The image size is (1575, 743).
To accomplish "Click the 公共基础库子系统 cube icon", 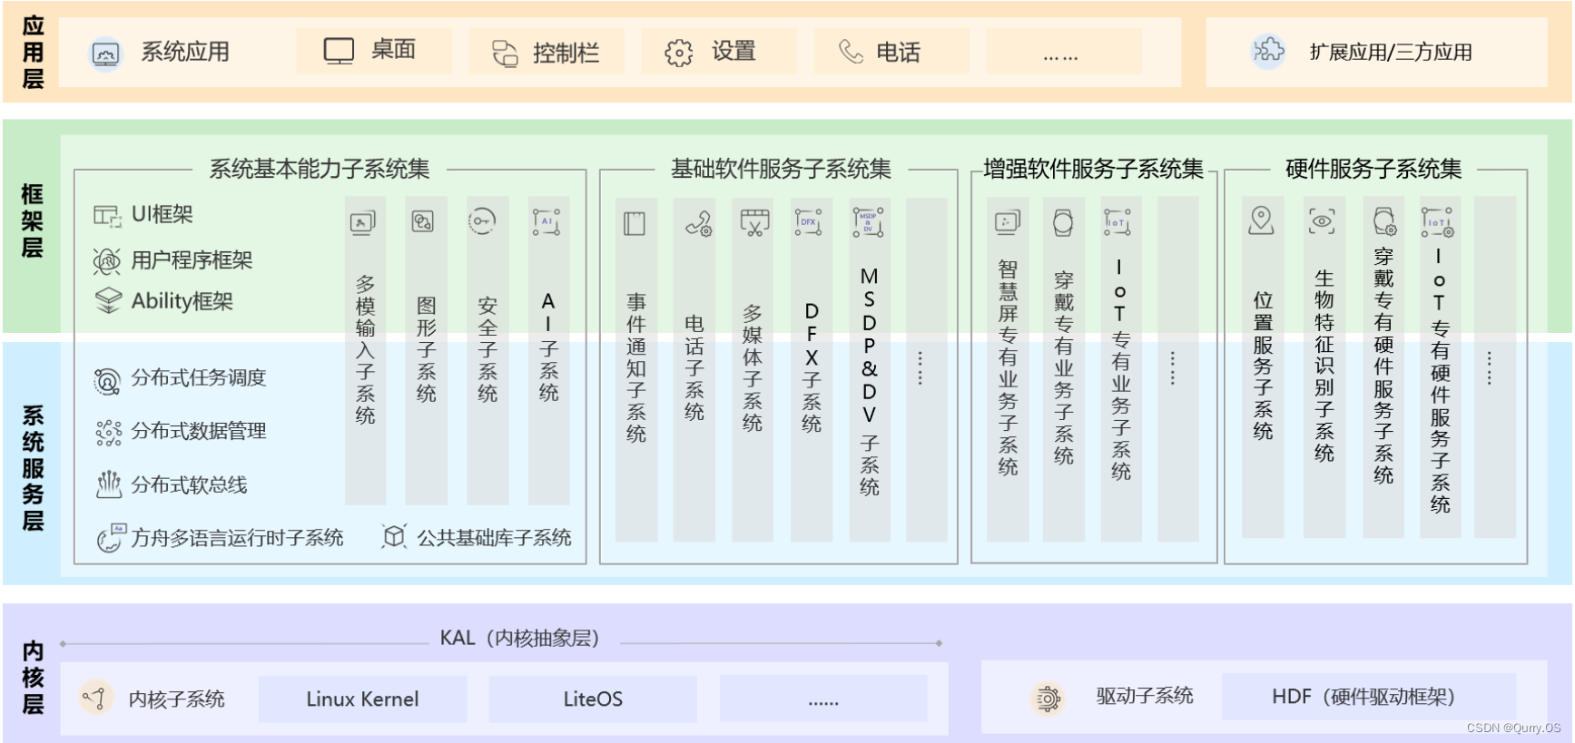I will click(x=393, y=536).
